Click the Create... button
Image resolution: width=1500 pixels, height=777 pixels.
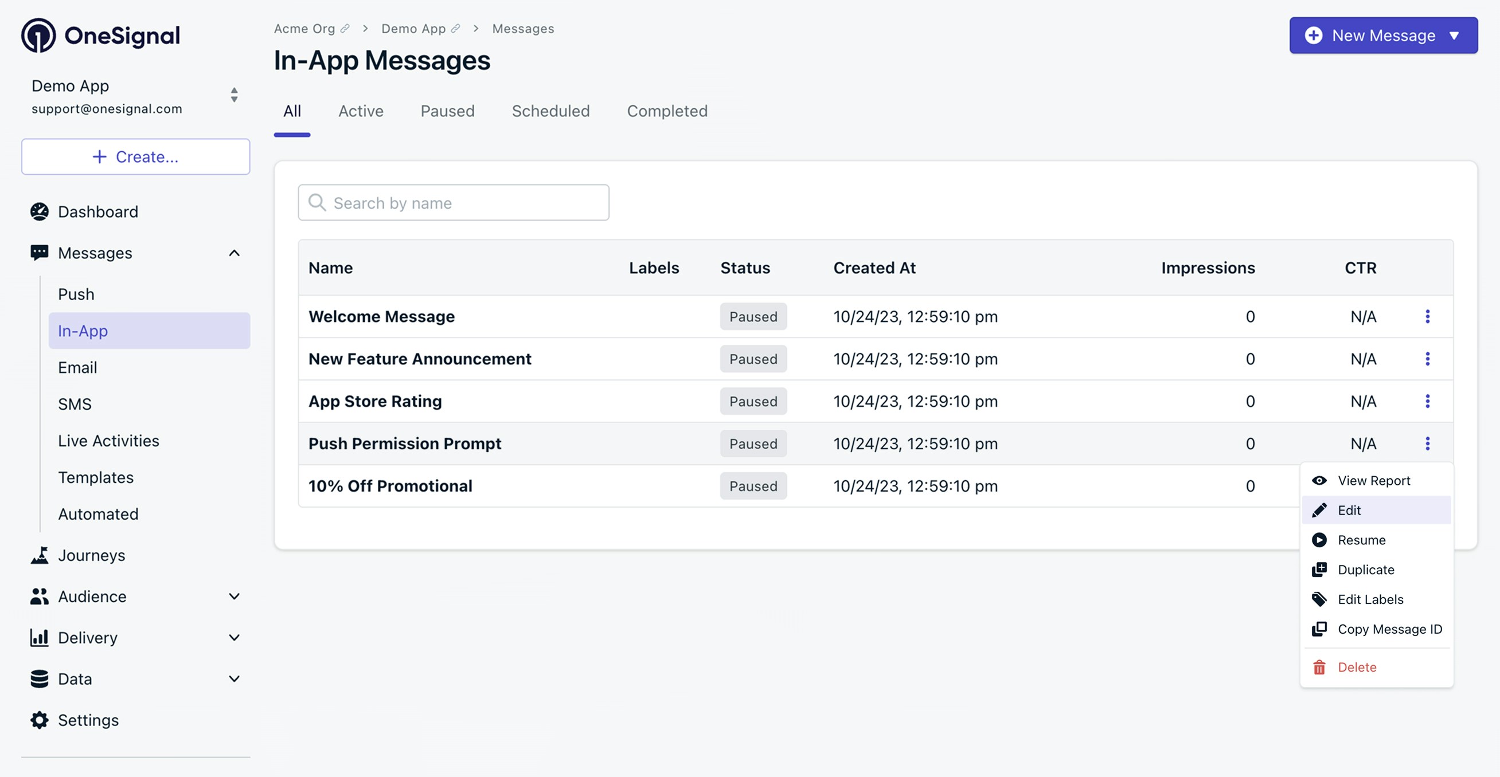coord(136,156)
